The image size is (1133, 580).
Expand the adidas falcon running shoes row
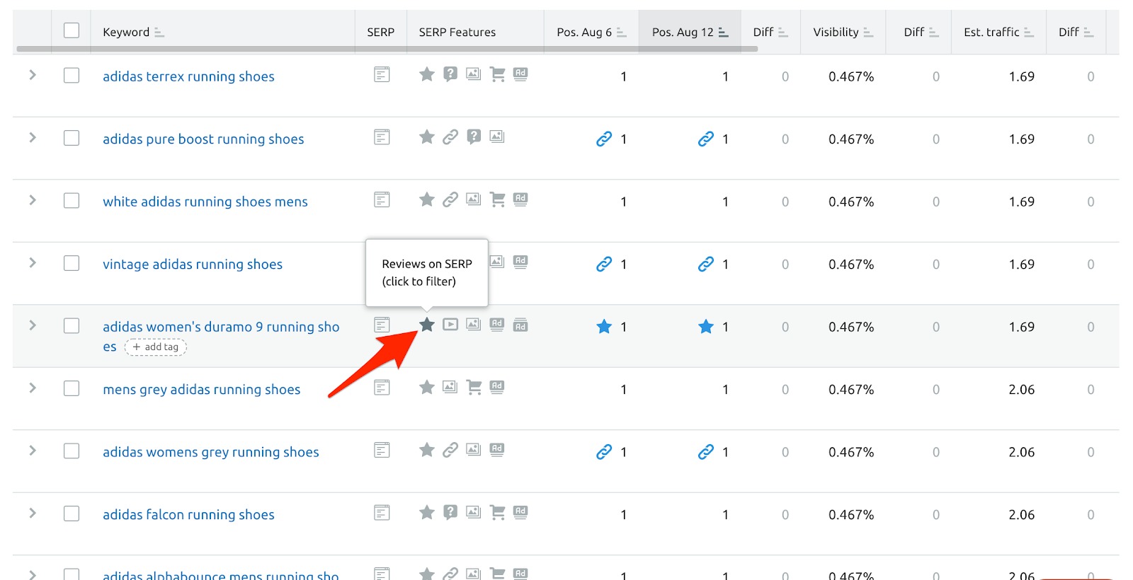coord(32,513)
